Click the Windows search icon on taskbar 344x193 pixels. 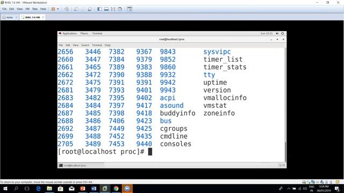16,189
